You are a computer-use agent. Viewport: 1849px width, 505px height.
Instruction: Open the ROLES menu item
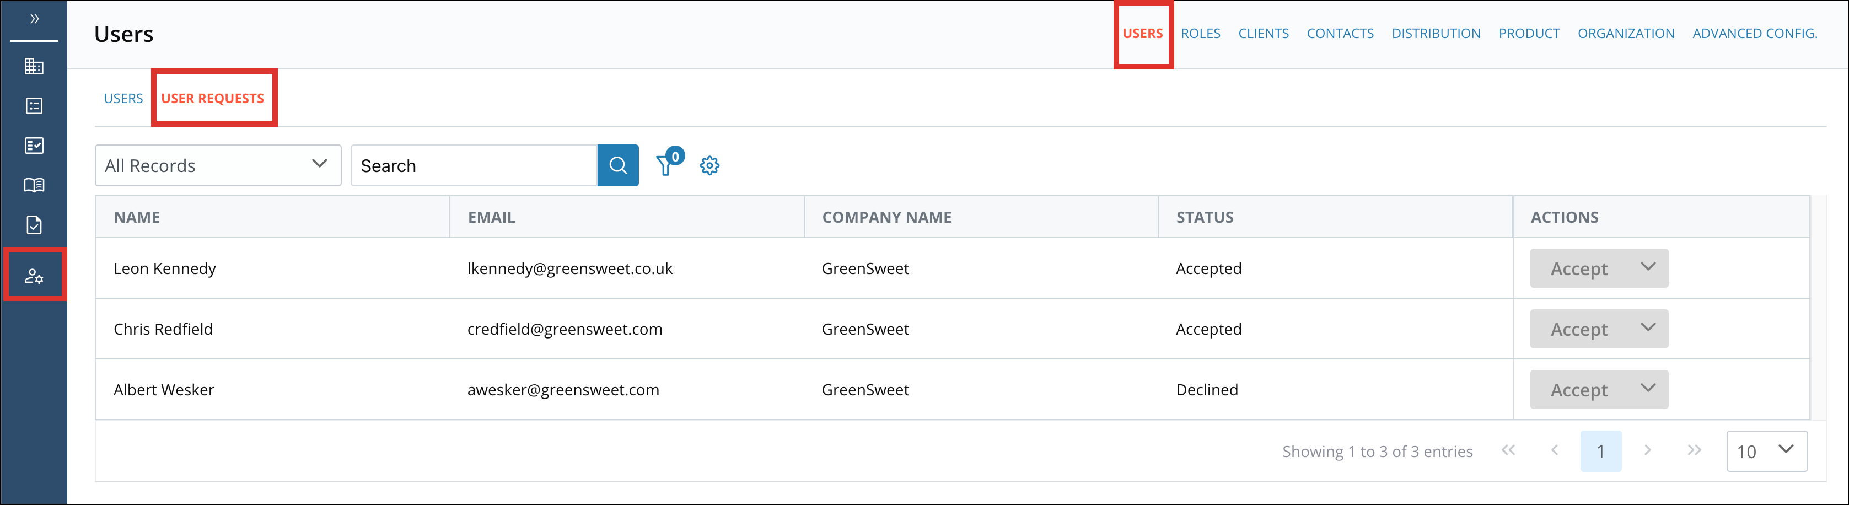point(1200,33)
